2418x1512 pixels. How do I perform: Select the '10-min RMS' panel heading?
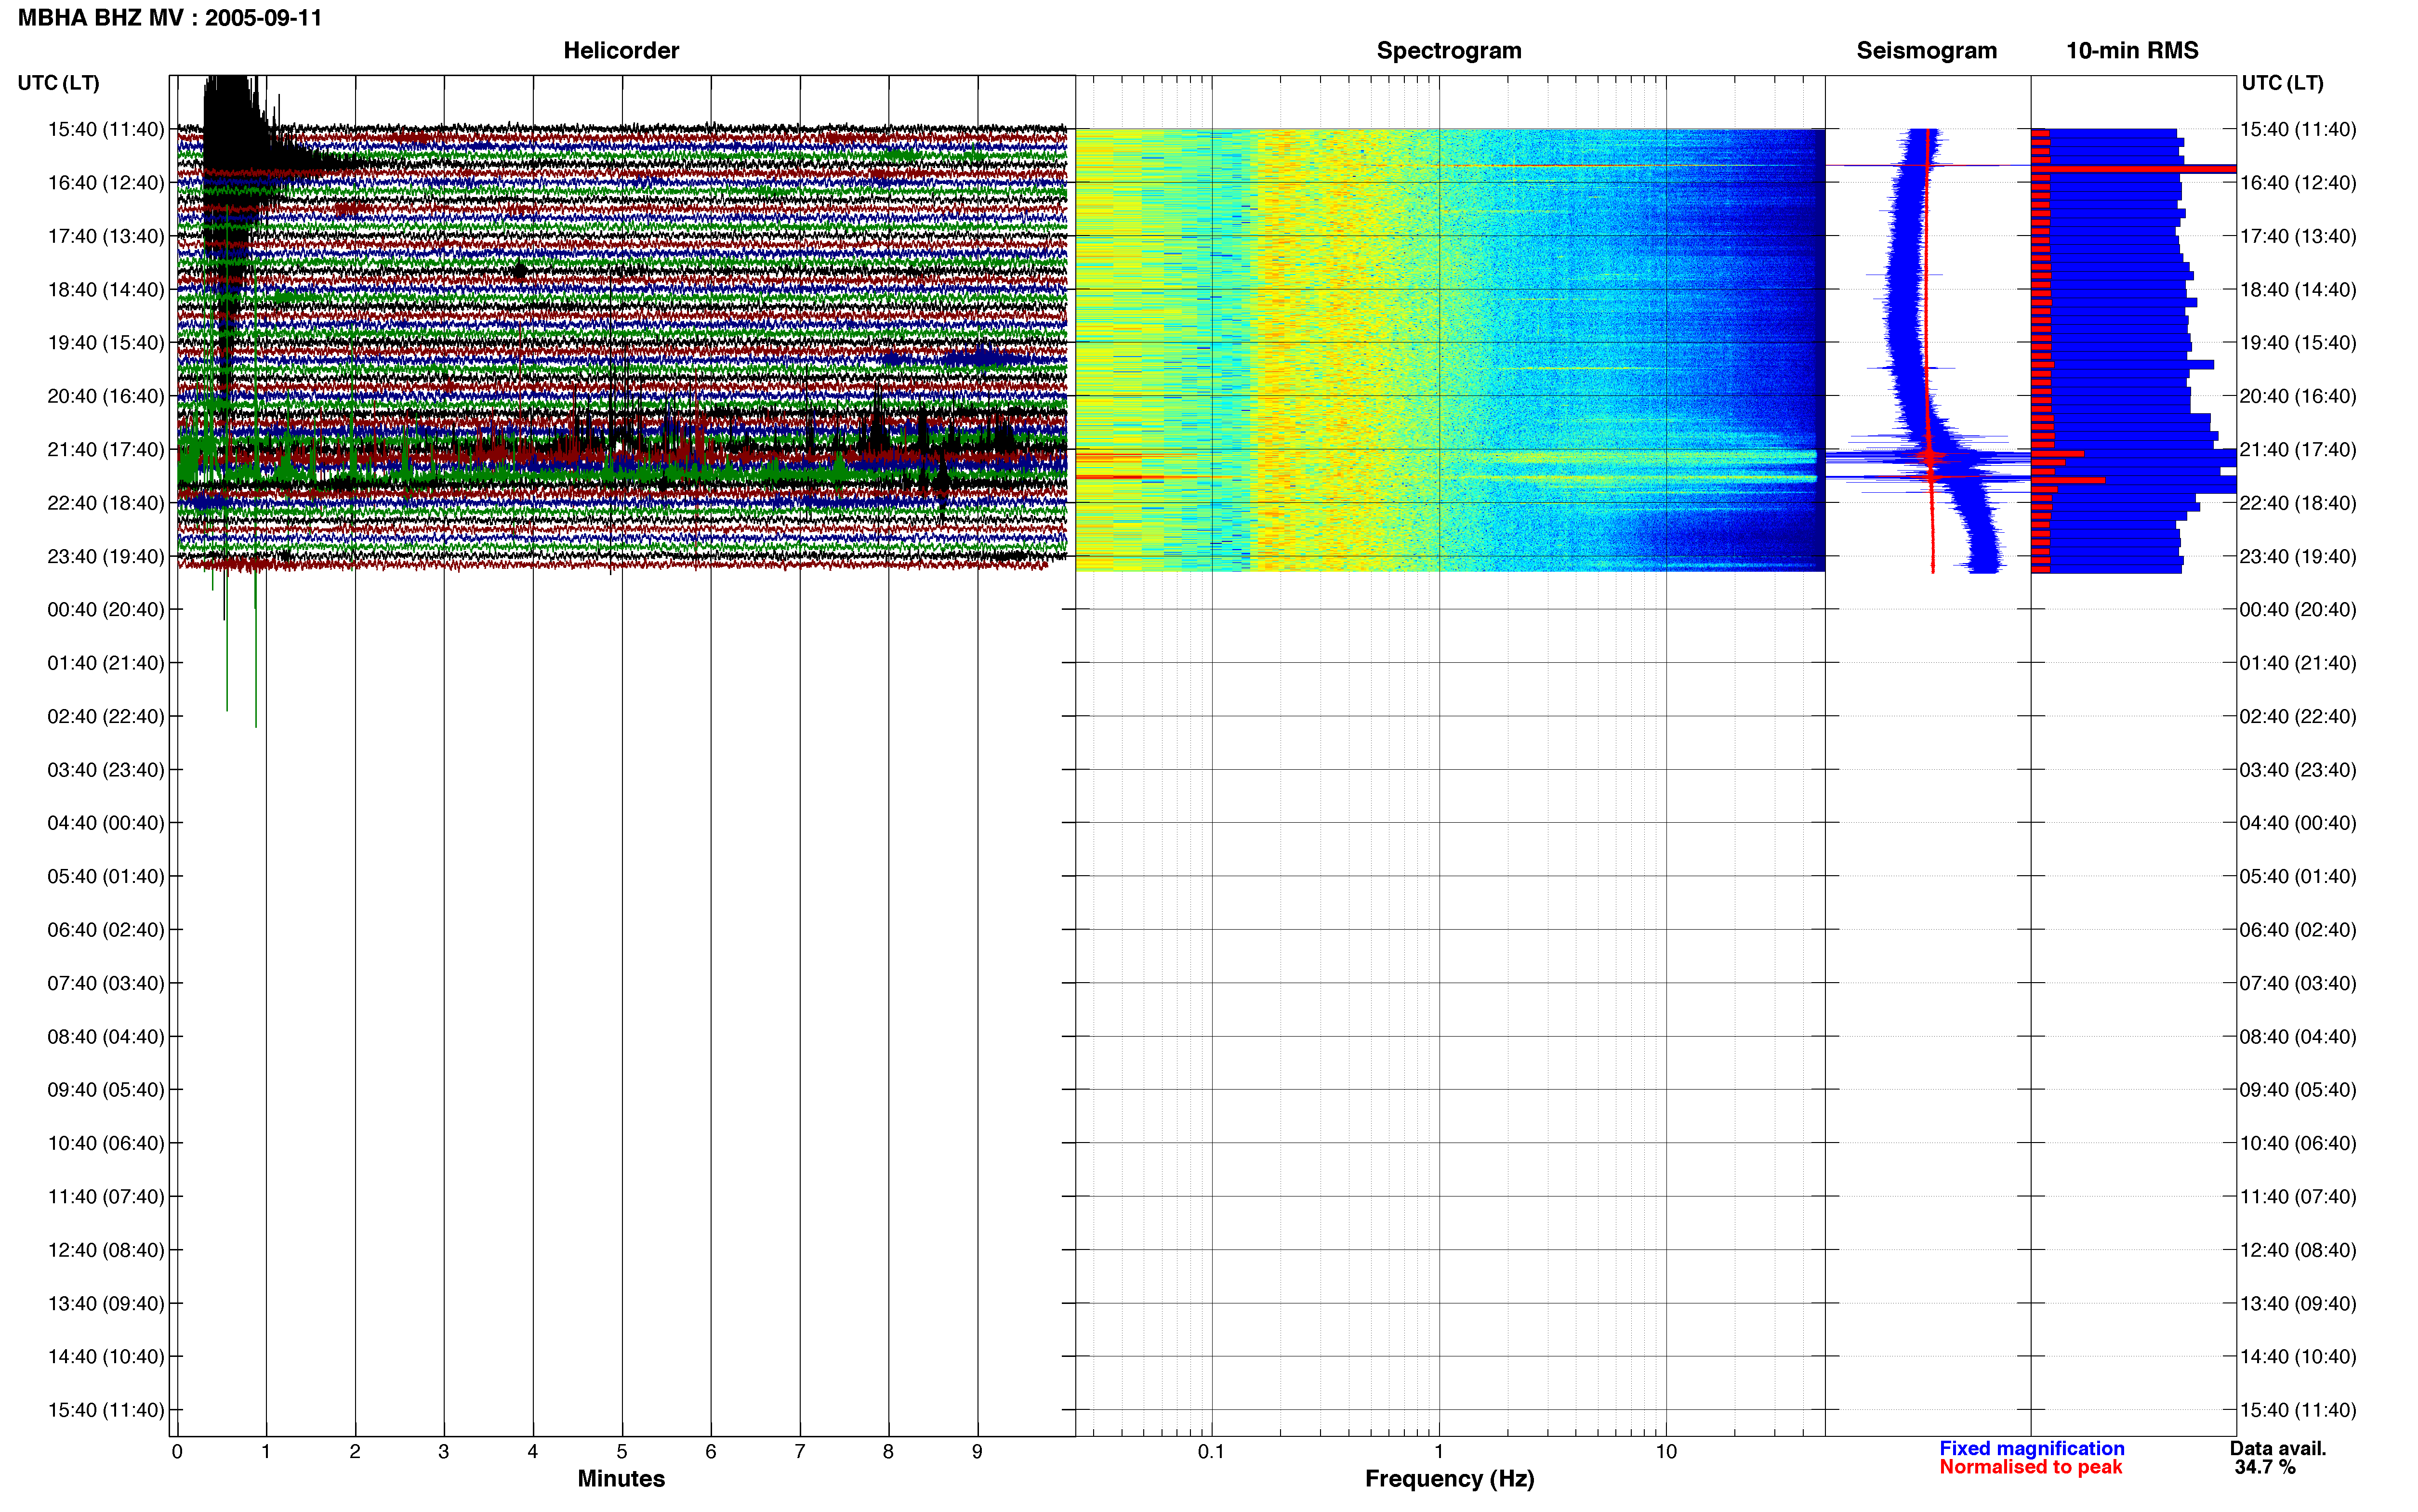[2132, 51]
